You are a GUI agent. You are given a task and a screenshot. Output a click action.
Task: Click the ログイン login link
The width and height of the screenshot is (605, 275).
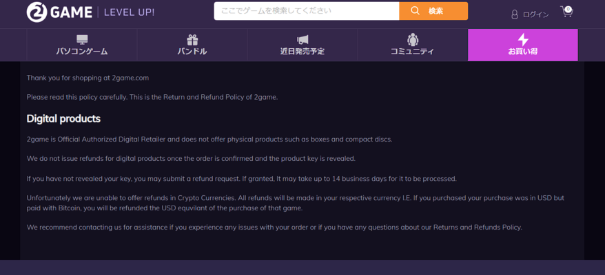[x=535, y=15]
